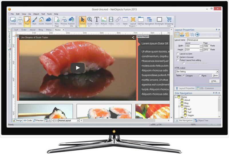Viewport: 229px width, 154px height.
Task: Open the Image Bank side panel
Action: (9, 37)
